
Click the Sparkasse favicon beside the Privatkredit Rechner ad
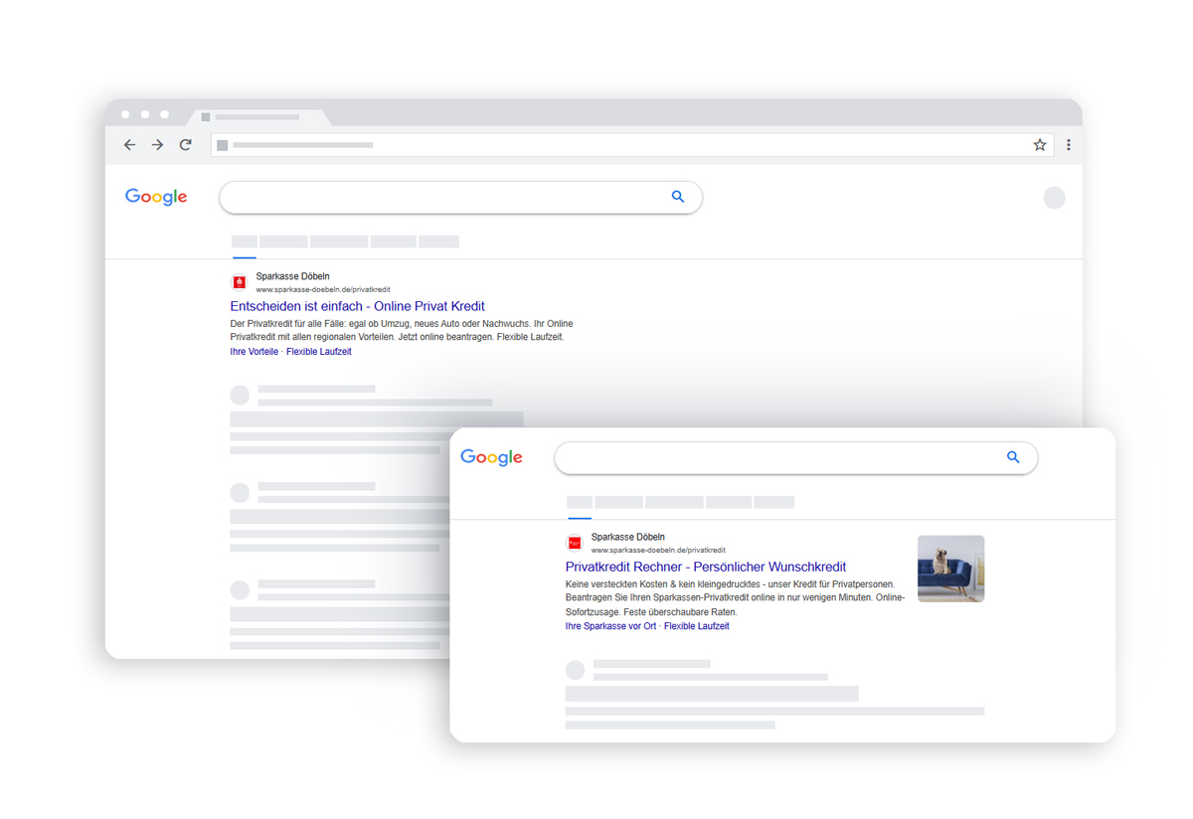click(x=575, y=543)
